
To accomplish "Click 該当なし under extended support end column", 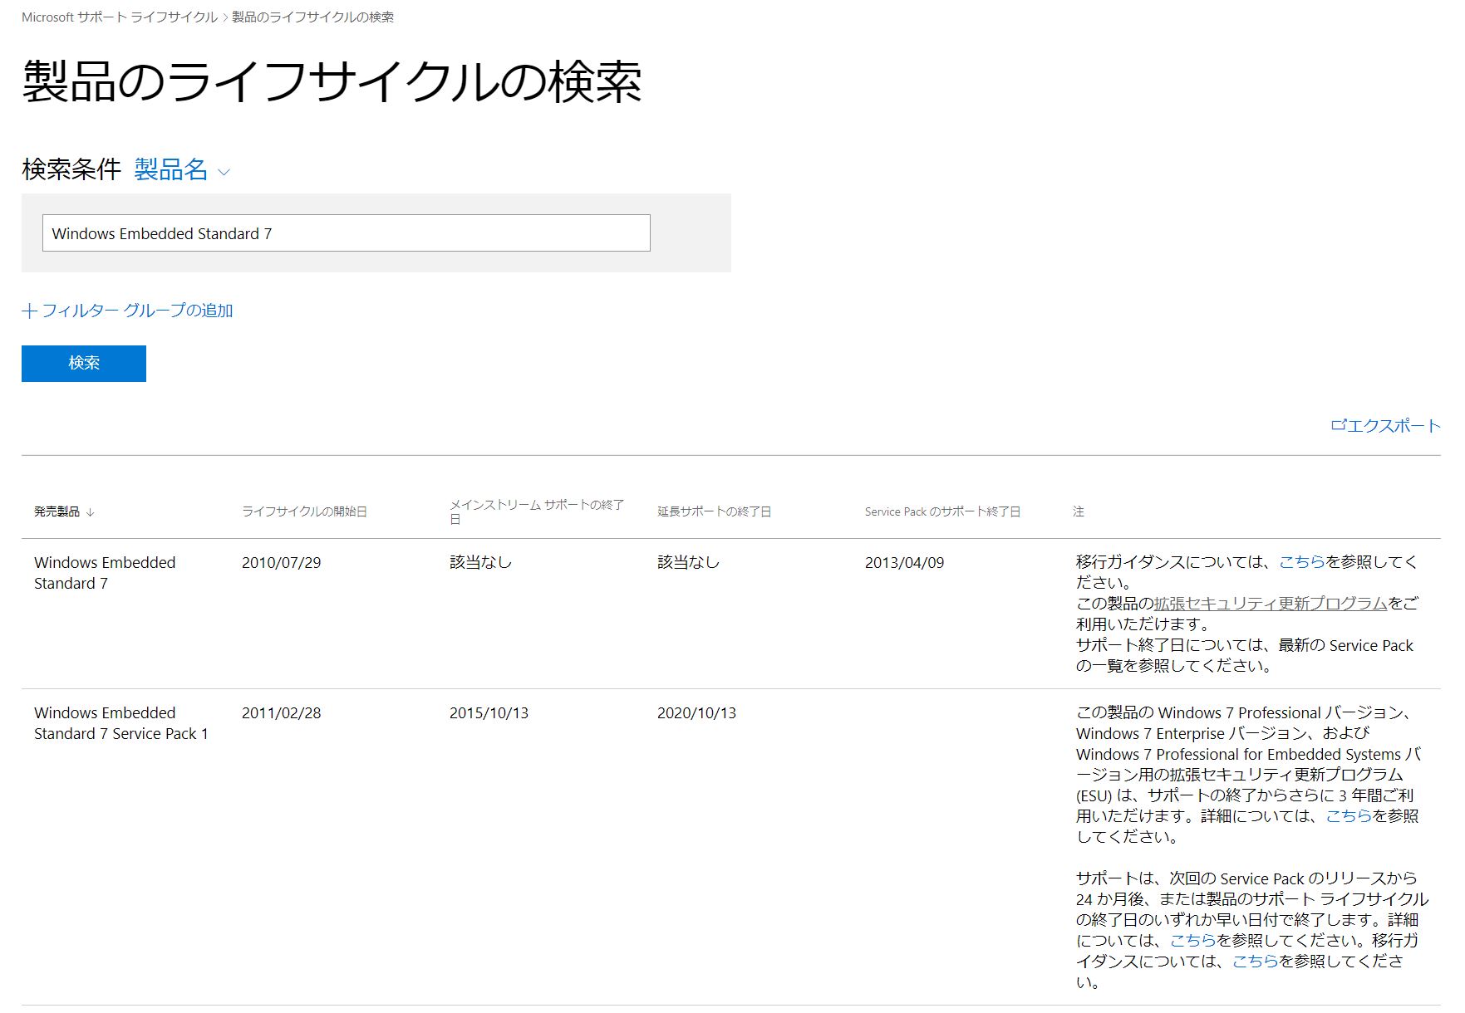I will pyautogui.click(x=688, y=563).
